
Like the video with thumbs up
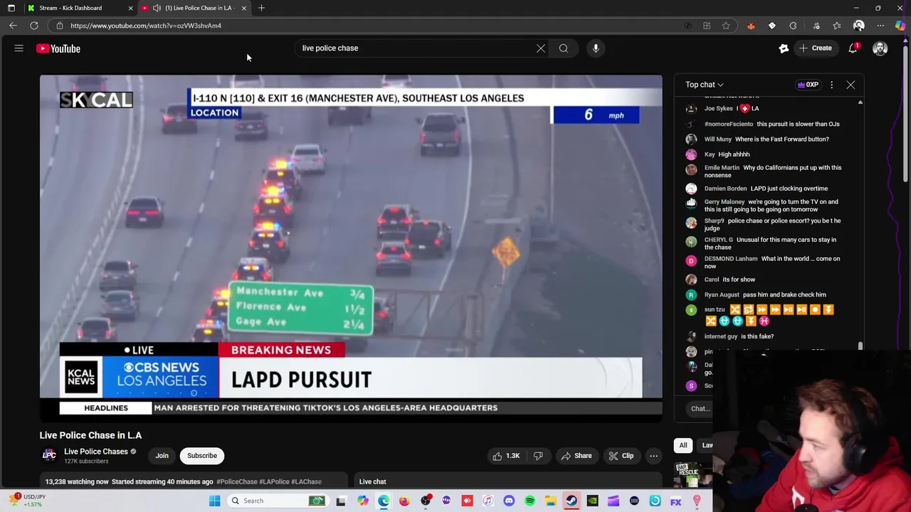(506, 456)
